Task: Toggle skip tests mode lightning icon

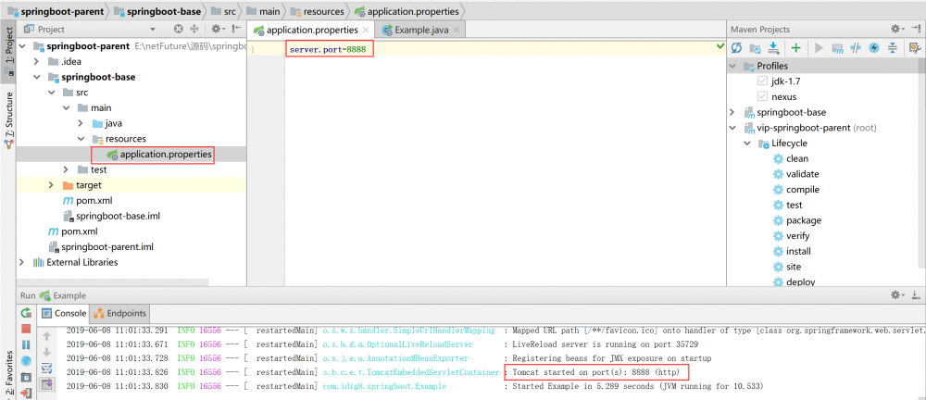Action: 874,48
